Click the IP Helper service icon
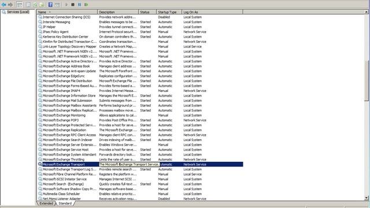370x208 pixels. tap(40, 27)
